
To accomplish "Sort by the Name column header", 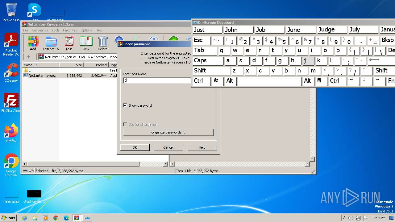I will tap(41, 65).
